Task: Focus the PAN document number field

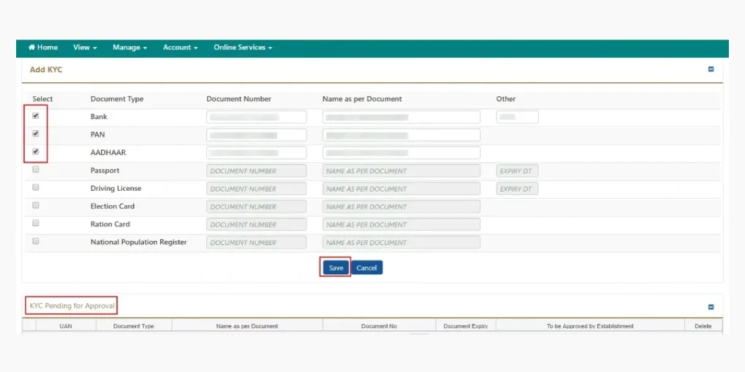Action: pyautogui.click(x=257, y=134)
